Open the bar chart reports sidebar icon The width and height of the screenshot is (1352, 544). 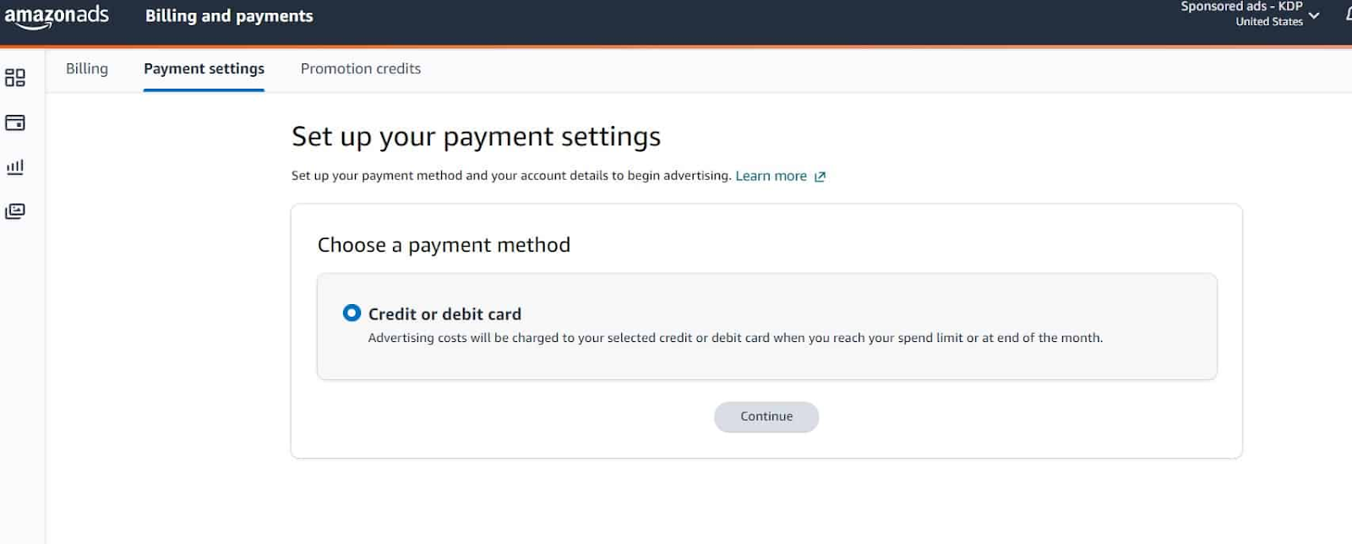coord(15,166)
